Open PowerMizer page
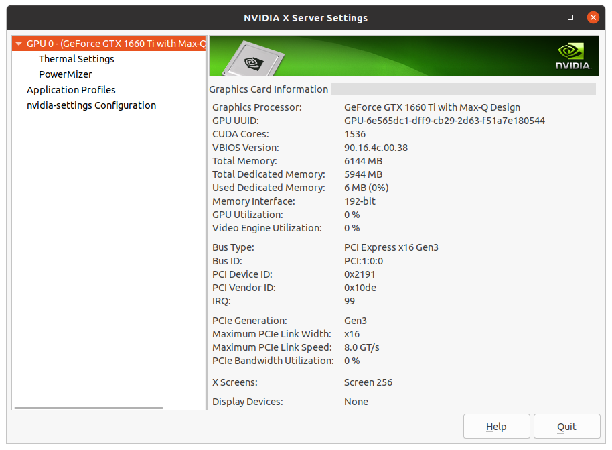This screenshot has width=612, height=450. (x=66, y=74)
